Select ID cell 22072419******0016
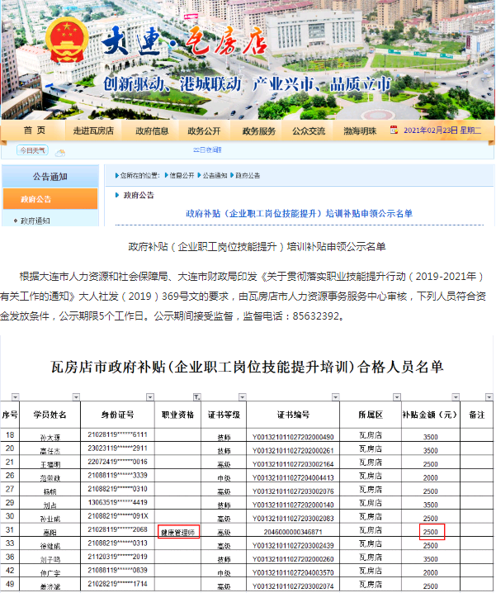 [117, 462]
